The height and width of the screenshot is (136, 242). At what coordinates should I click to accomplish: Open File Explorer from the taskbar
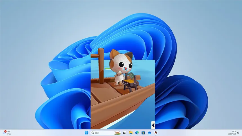(131, 133)
